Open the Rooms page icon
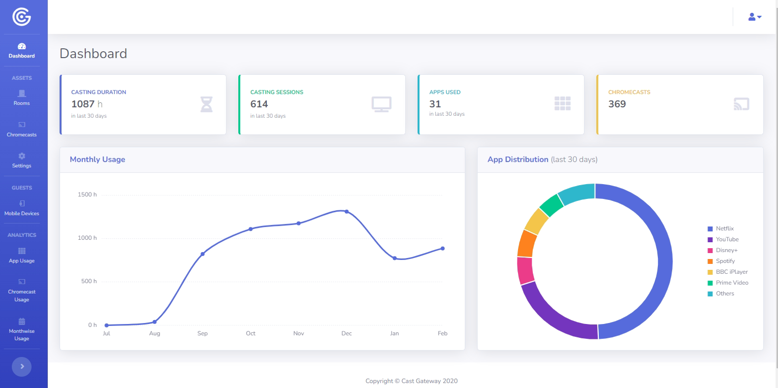Viewport: 778px width, 388px height. [x=22, y=94]
